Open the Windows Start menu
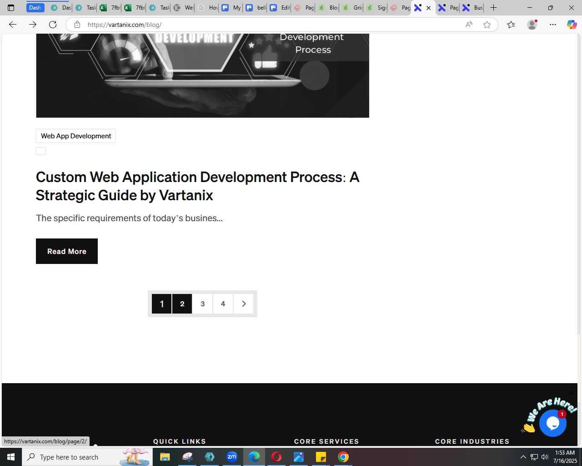Image resolution: width=582 pixels, height=466 pixels. coord(11,457)
